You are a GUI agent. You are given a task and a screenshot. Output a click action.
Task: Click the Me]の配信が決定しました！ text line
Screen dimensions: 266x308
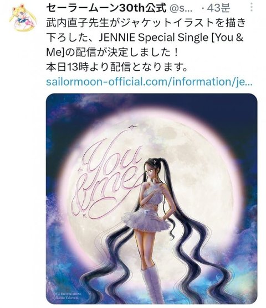112,52
